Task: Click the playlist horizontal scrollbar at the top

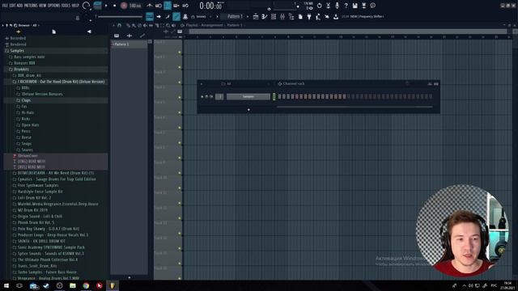Action: 348,32
